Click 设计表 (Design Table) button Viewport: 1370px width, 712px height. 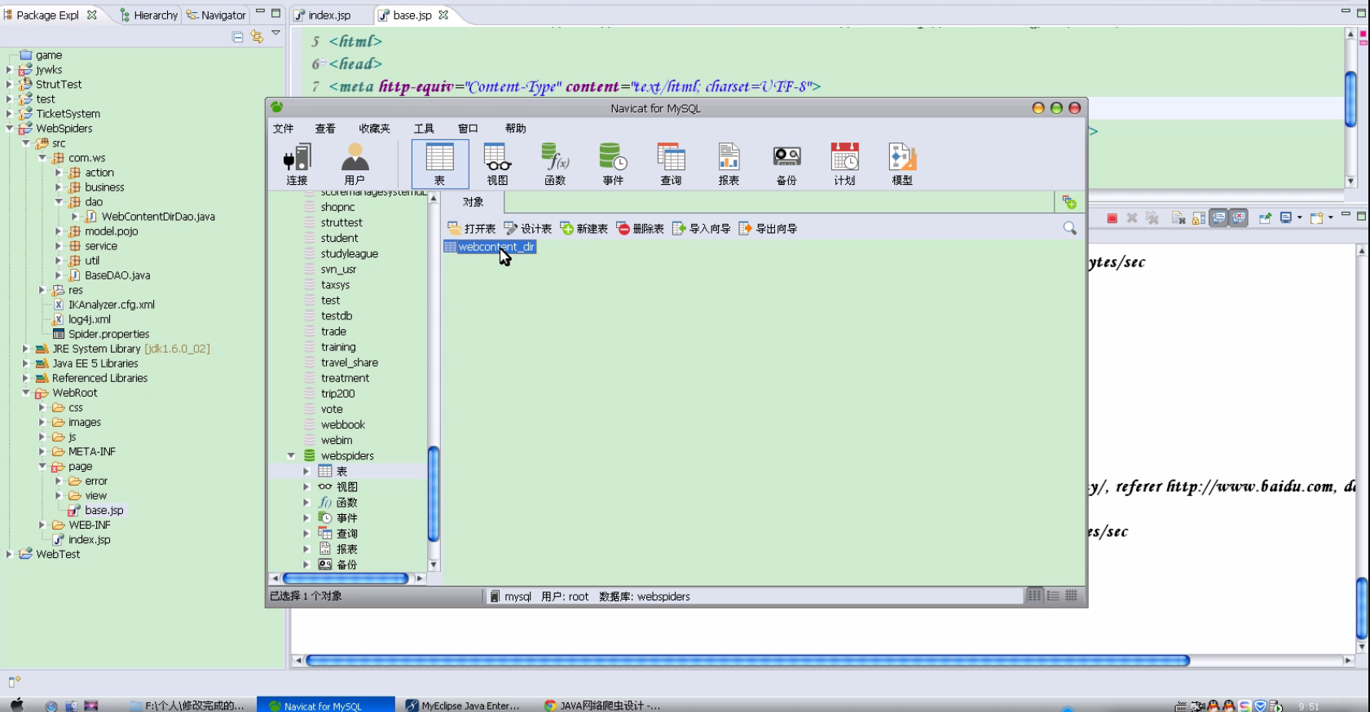coord(528,229)
